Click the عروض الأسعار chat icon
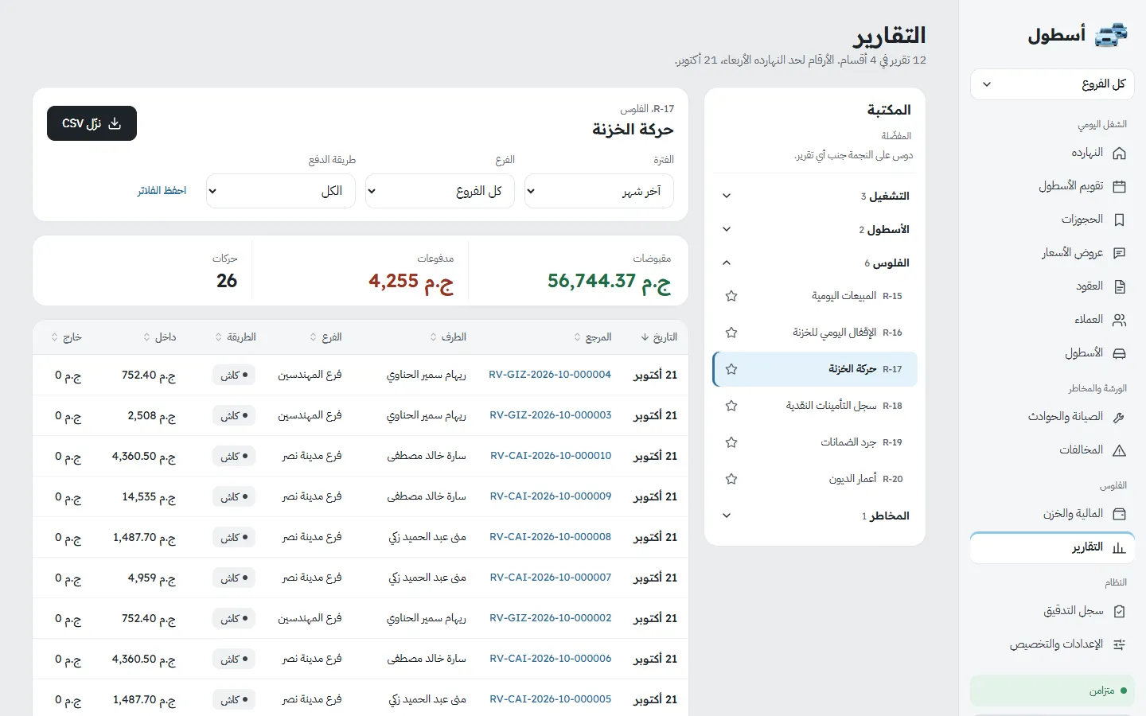This screenshot has width=1146, height=716. click(x=1119, y=253)
